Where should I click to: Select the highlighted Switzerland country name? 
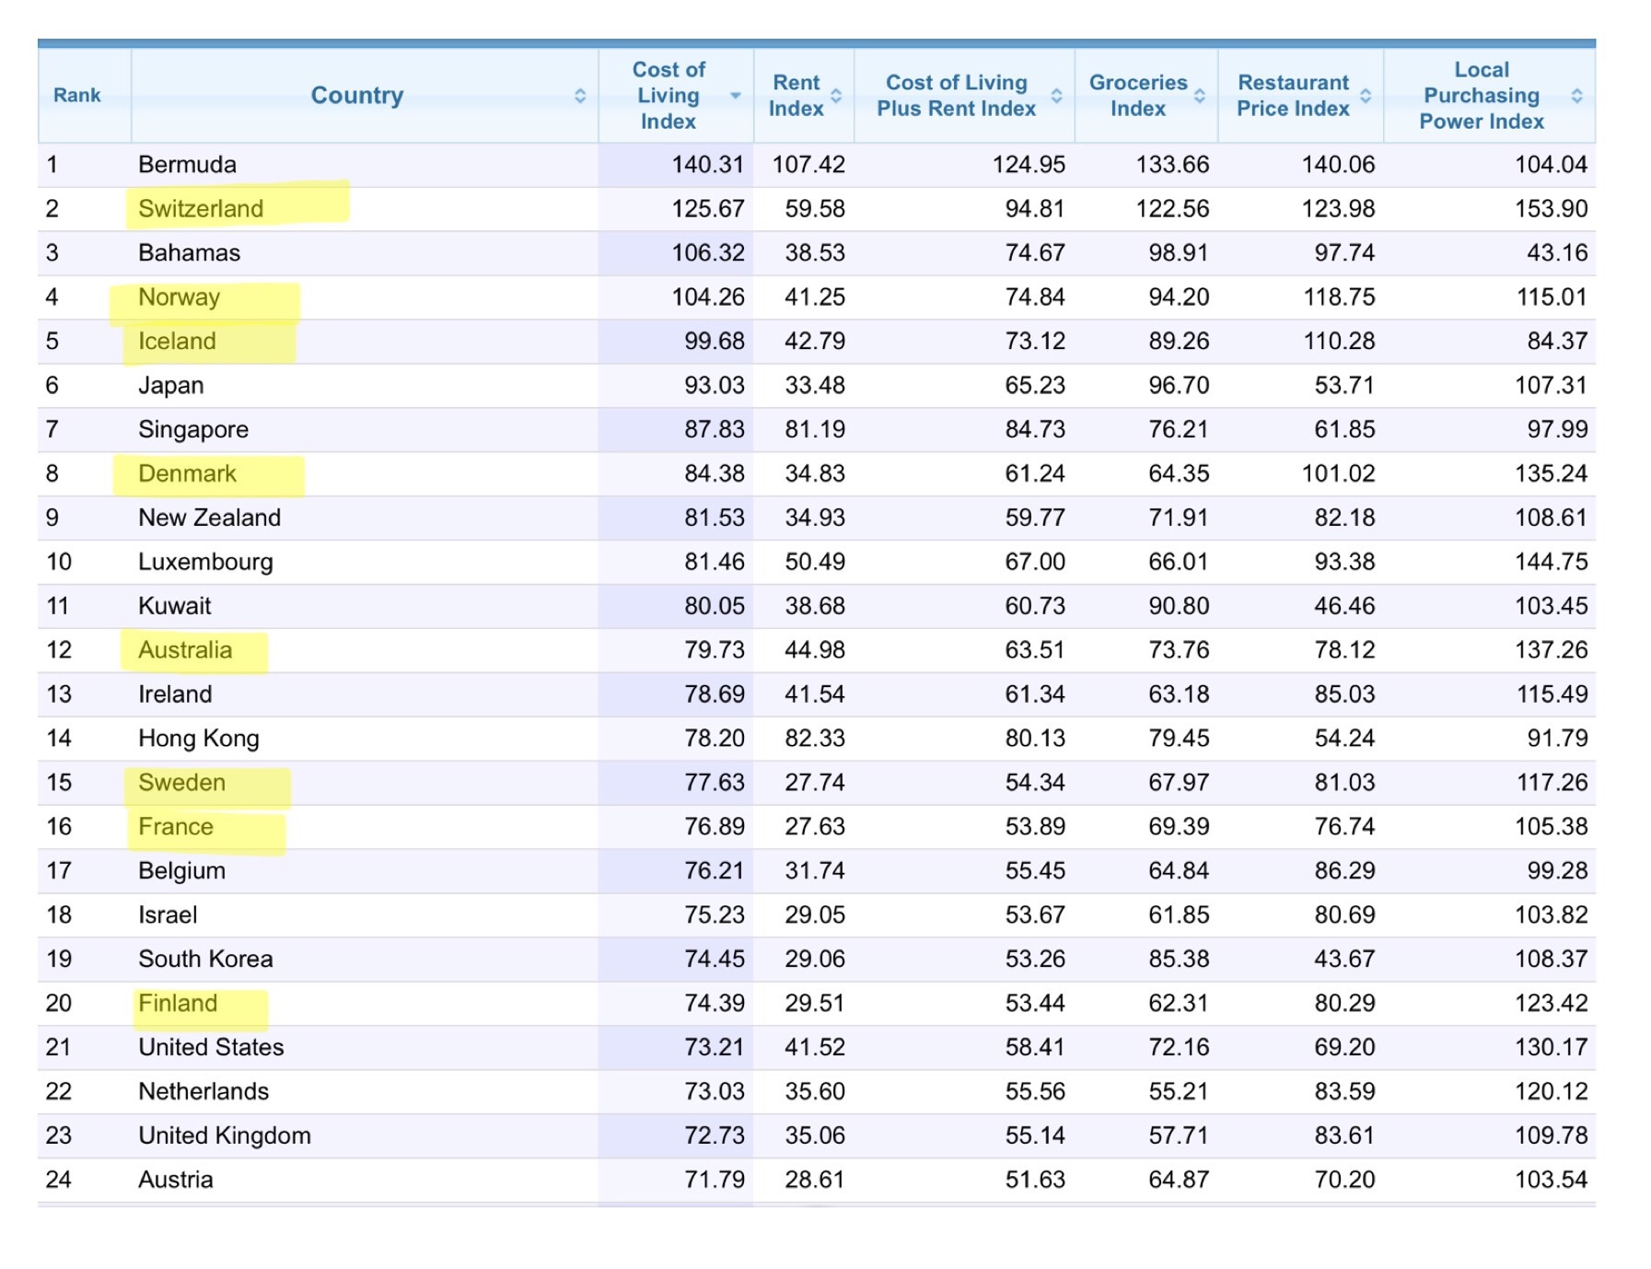(x=201, y=209)
